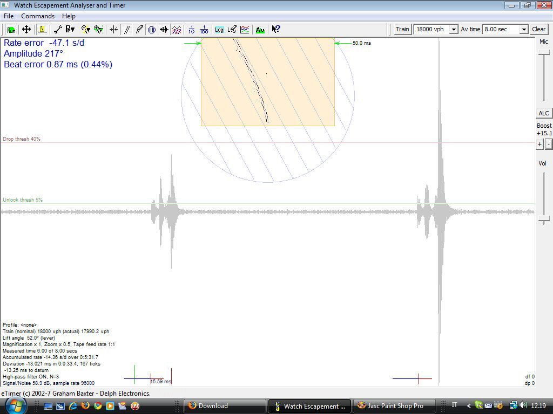The width and height of the screenshot is (553, 414).
Task: Open settings with the wrench icon
Action: pyautogui.click(x=57, y=30)
